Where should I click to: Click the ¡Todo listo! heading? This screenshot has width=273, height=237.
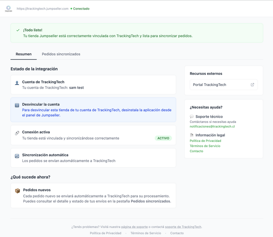pos(33,30)
